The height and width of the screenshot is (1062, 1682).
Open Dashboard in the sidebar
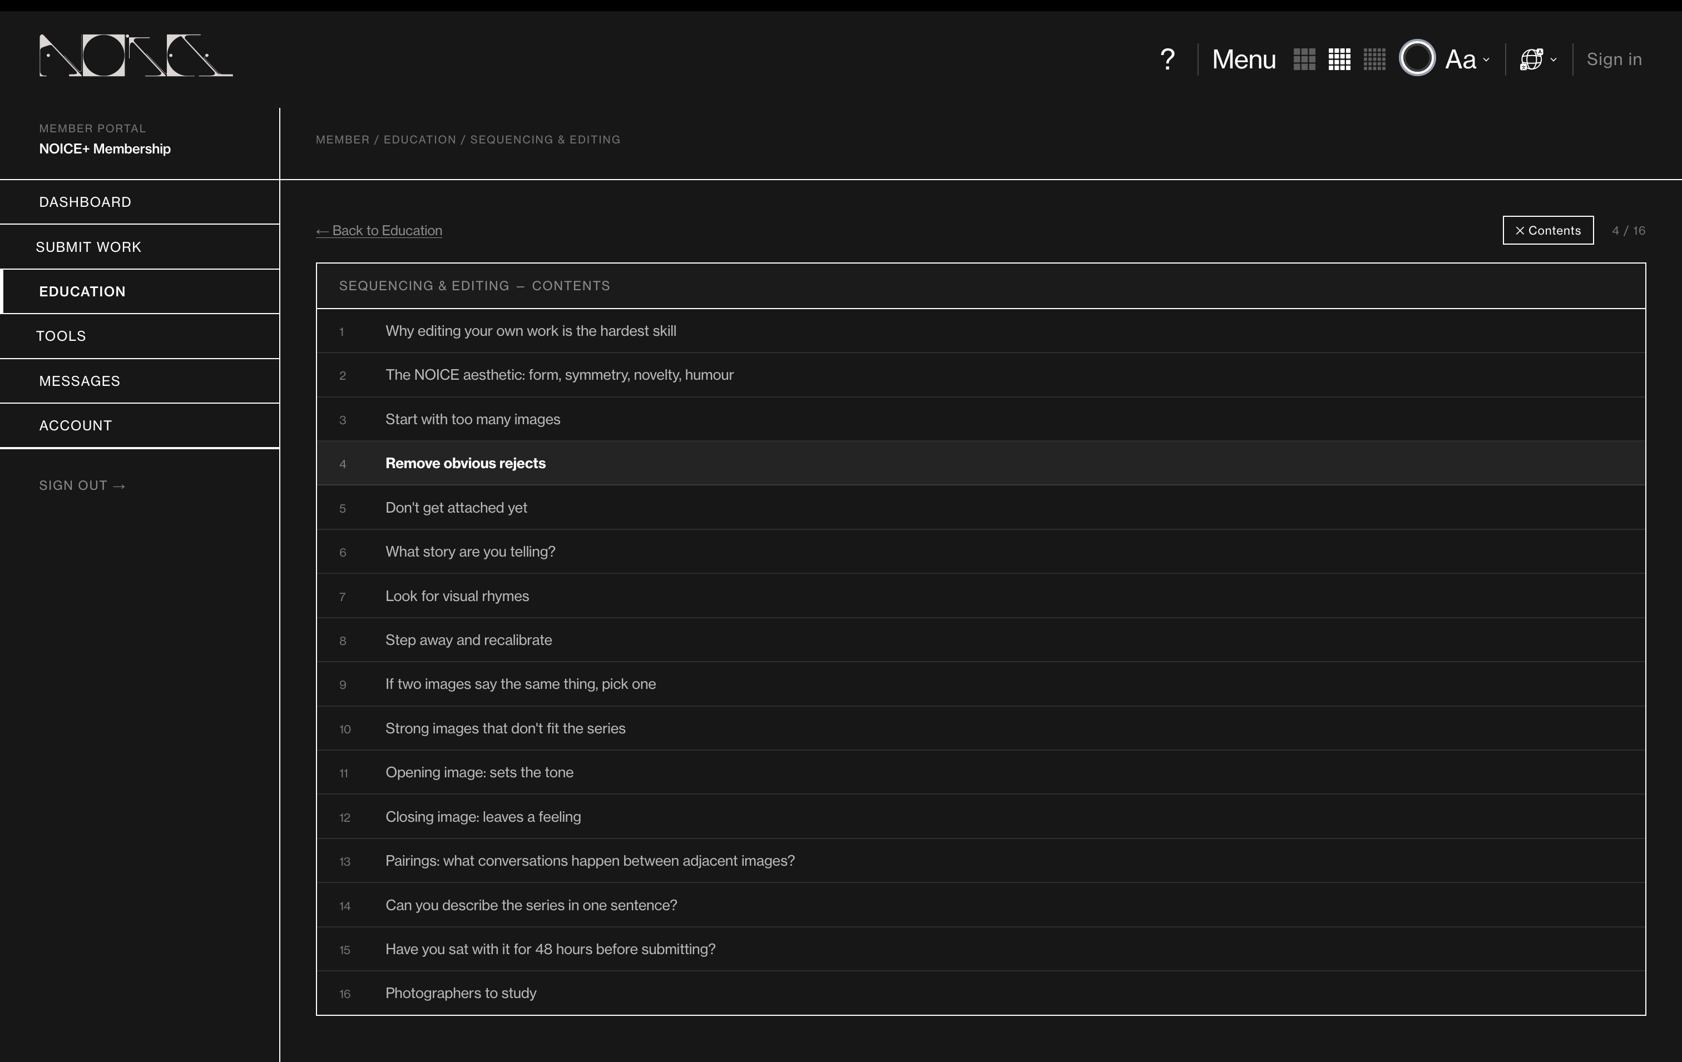click(140, 202)
